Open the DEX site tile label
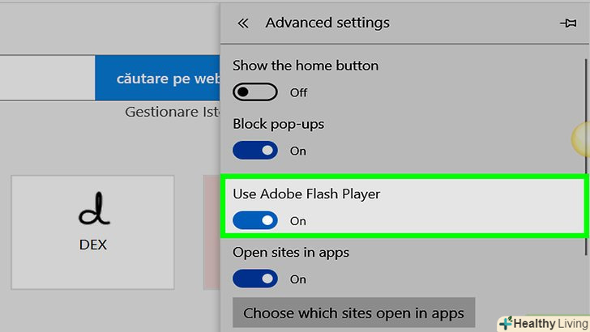This screenshot has height=332, width=590. [x=92, y=244]
